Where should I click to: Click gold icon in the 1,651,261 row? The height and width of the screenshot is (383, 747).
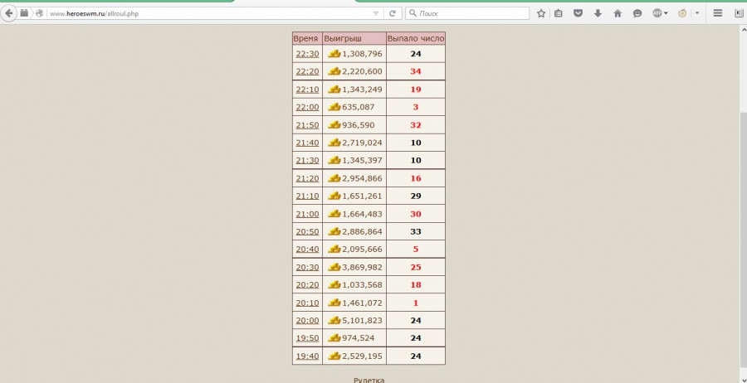pyautogui.click(x=335, y=196)
